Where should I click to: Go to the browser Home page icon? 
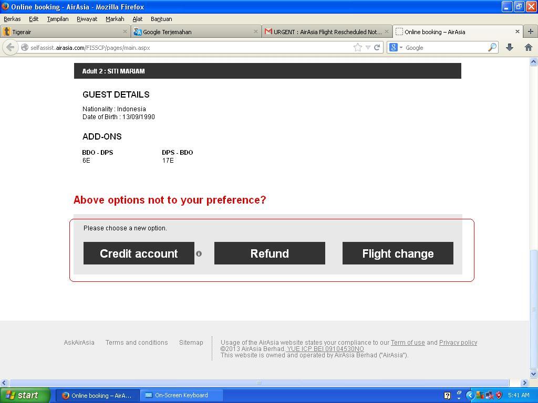coord(529,47)
